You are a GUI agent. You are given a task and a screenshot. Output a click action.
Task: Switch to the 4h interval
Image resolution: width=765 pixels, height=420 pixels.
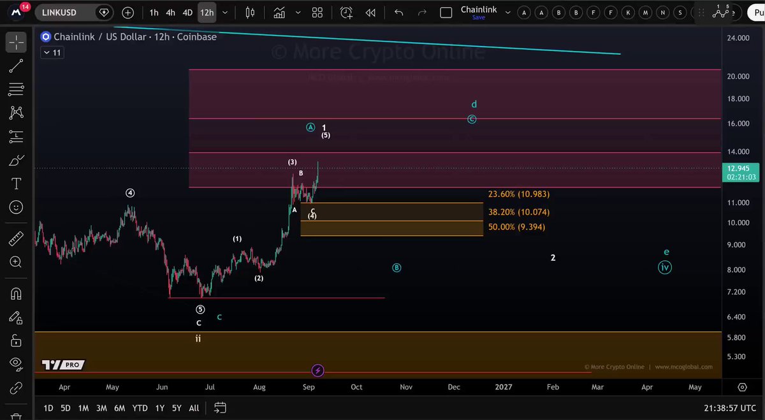click(170, 12)
